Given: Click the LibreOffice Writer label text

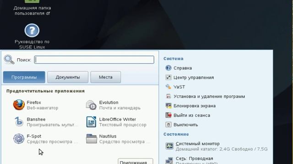Looking at the screenshot, I should (x=118, y=119).
